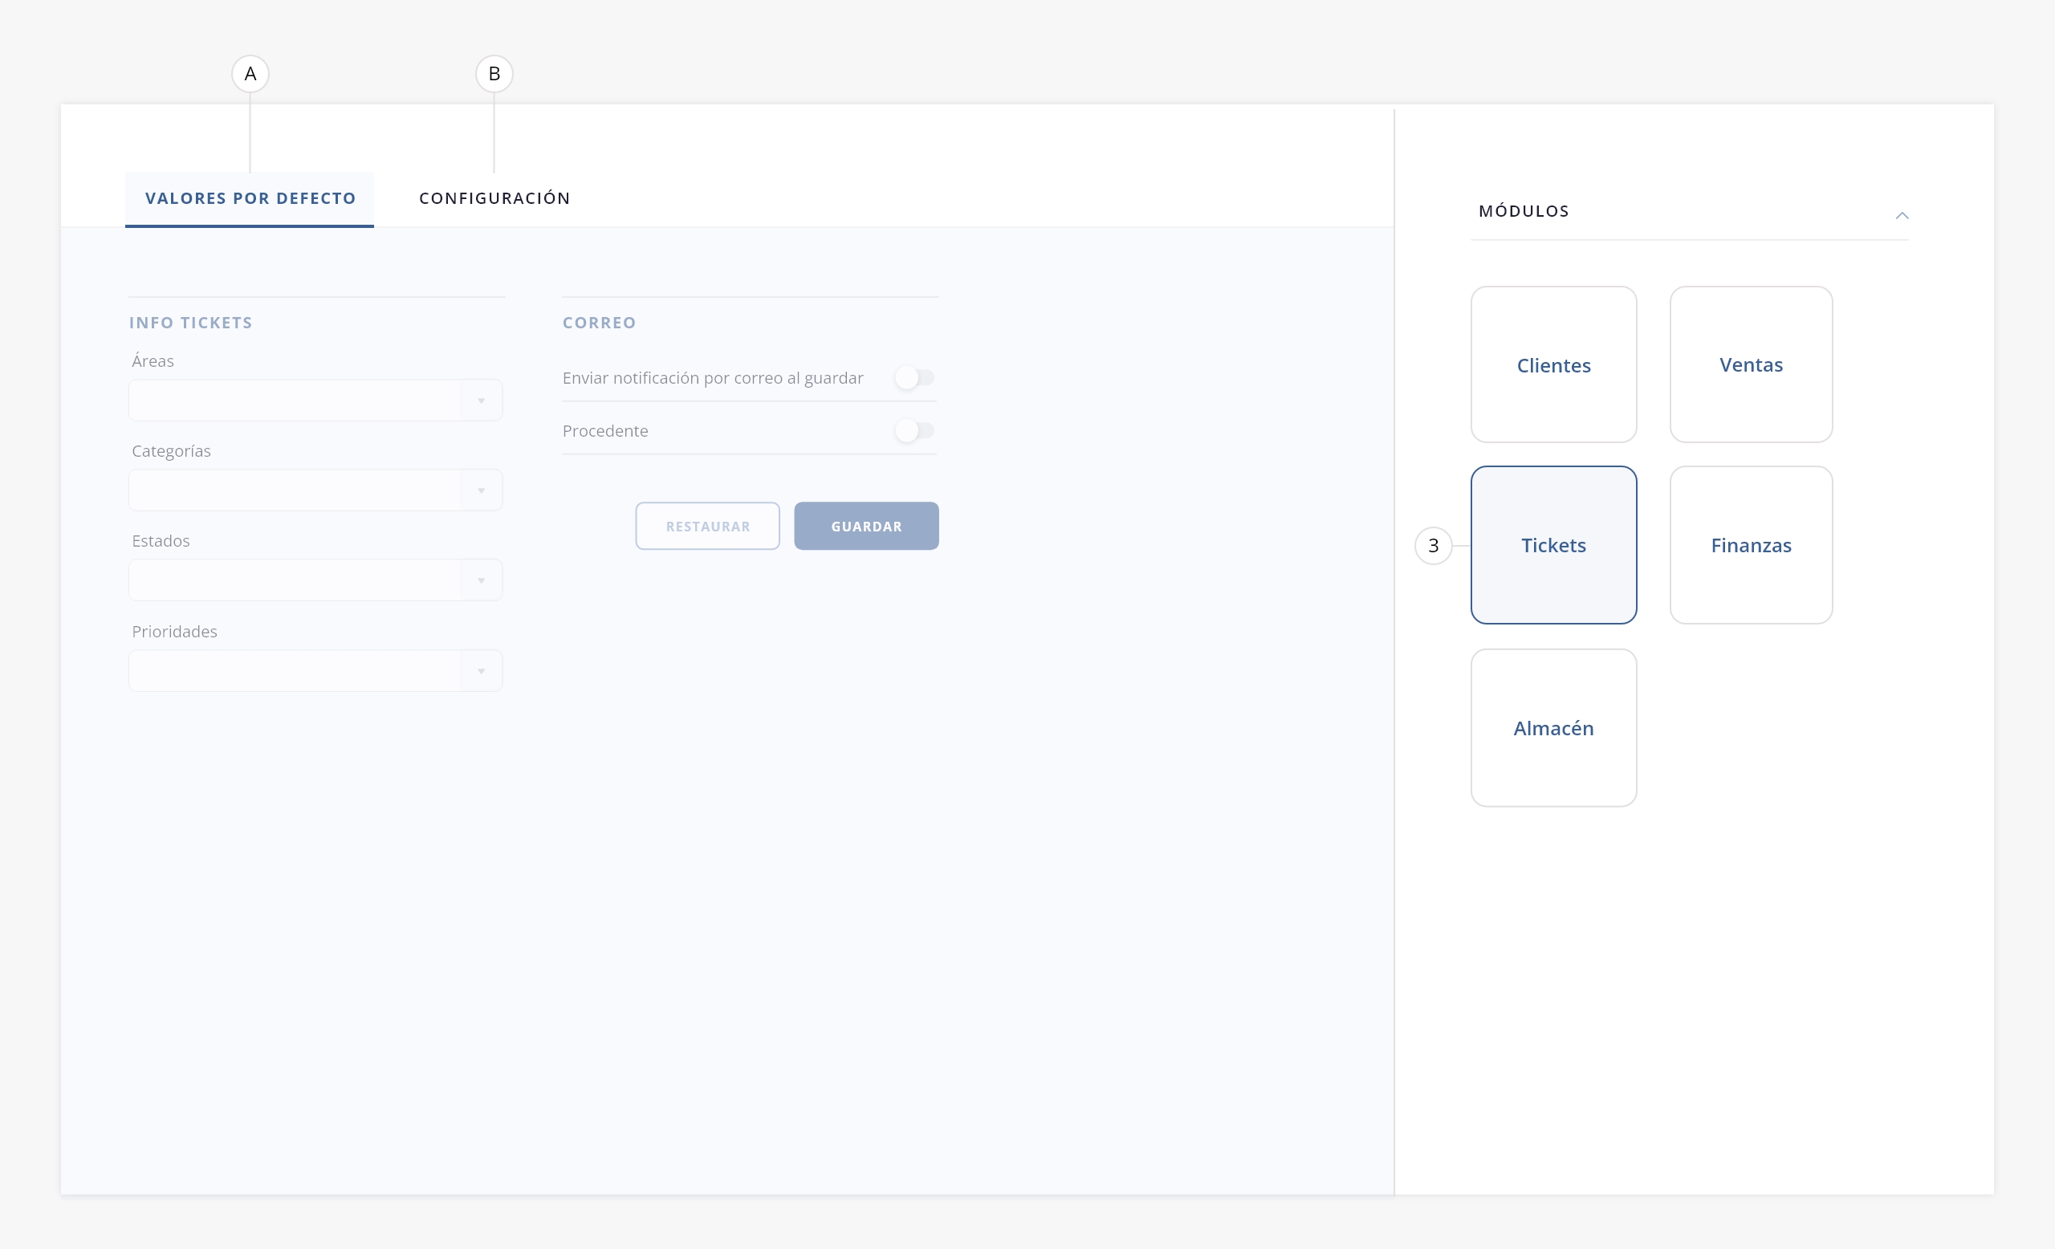2055x1249 pixels.
Task: Expand the Categorías dropdown
Action: point(481,490)
